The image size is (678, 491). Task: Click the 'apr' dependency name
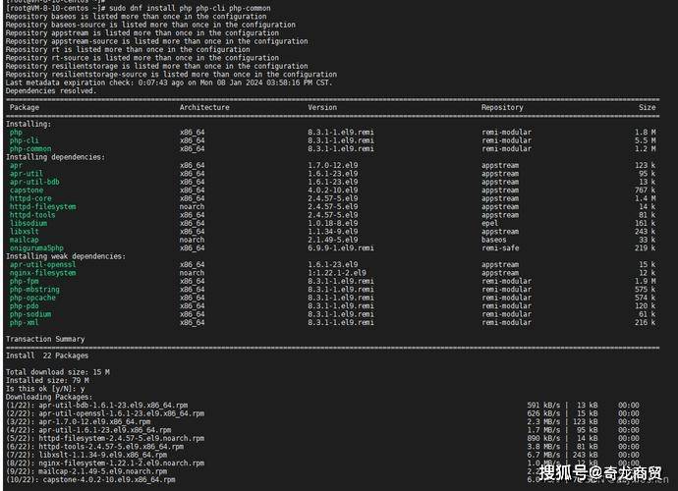16,165
